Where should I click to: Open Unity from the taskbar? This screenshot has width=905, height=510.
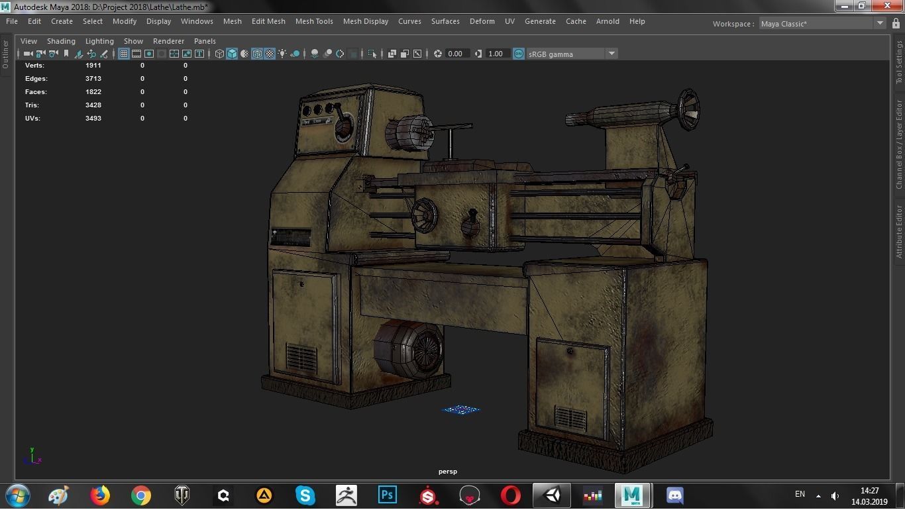click(x=552, y=495)
